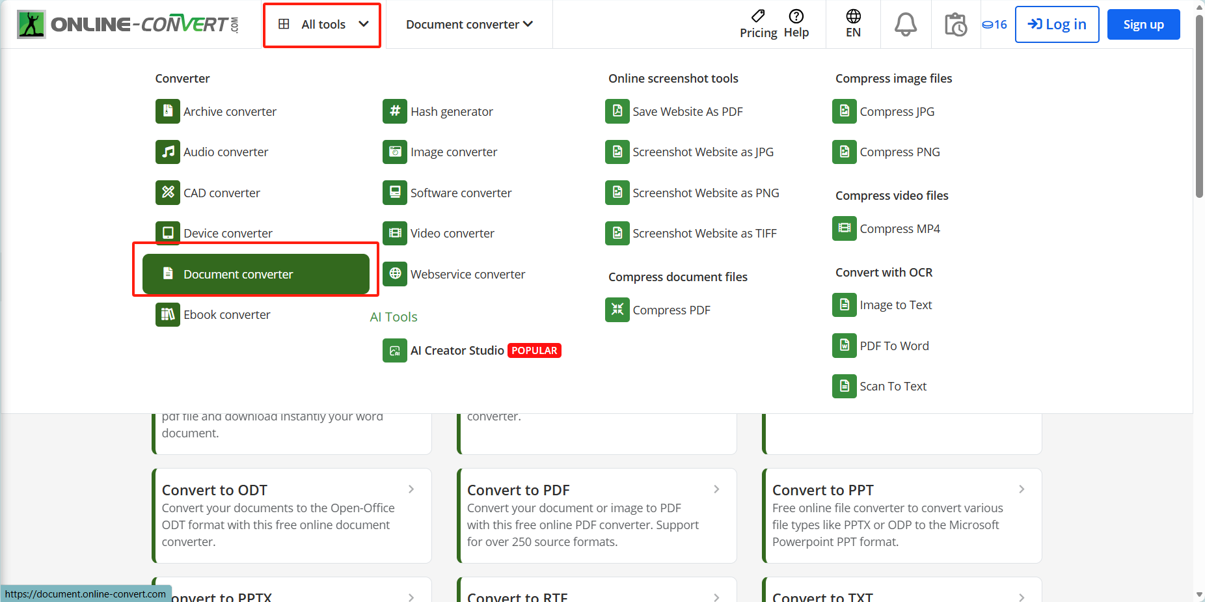Open the Convert to PDF card
The height and width of the screenshot is (602, 1205).
tap(597, 515)
